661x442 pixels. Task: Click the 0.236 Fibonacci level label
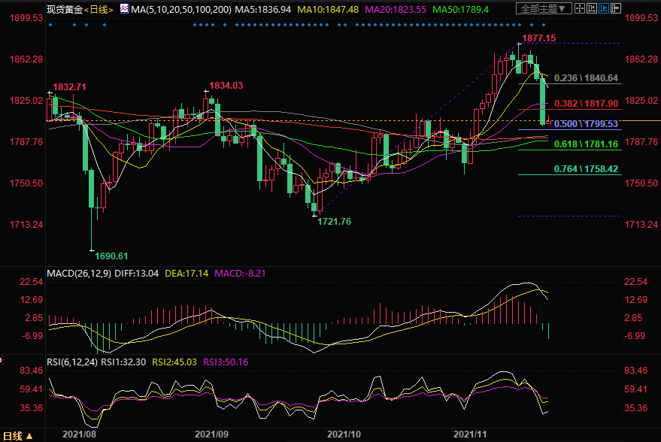[x=586, y=78]
